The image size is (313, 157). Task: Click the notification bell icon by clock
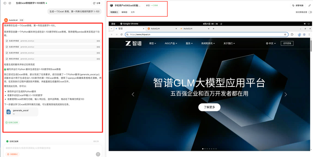[221, 24]
